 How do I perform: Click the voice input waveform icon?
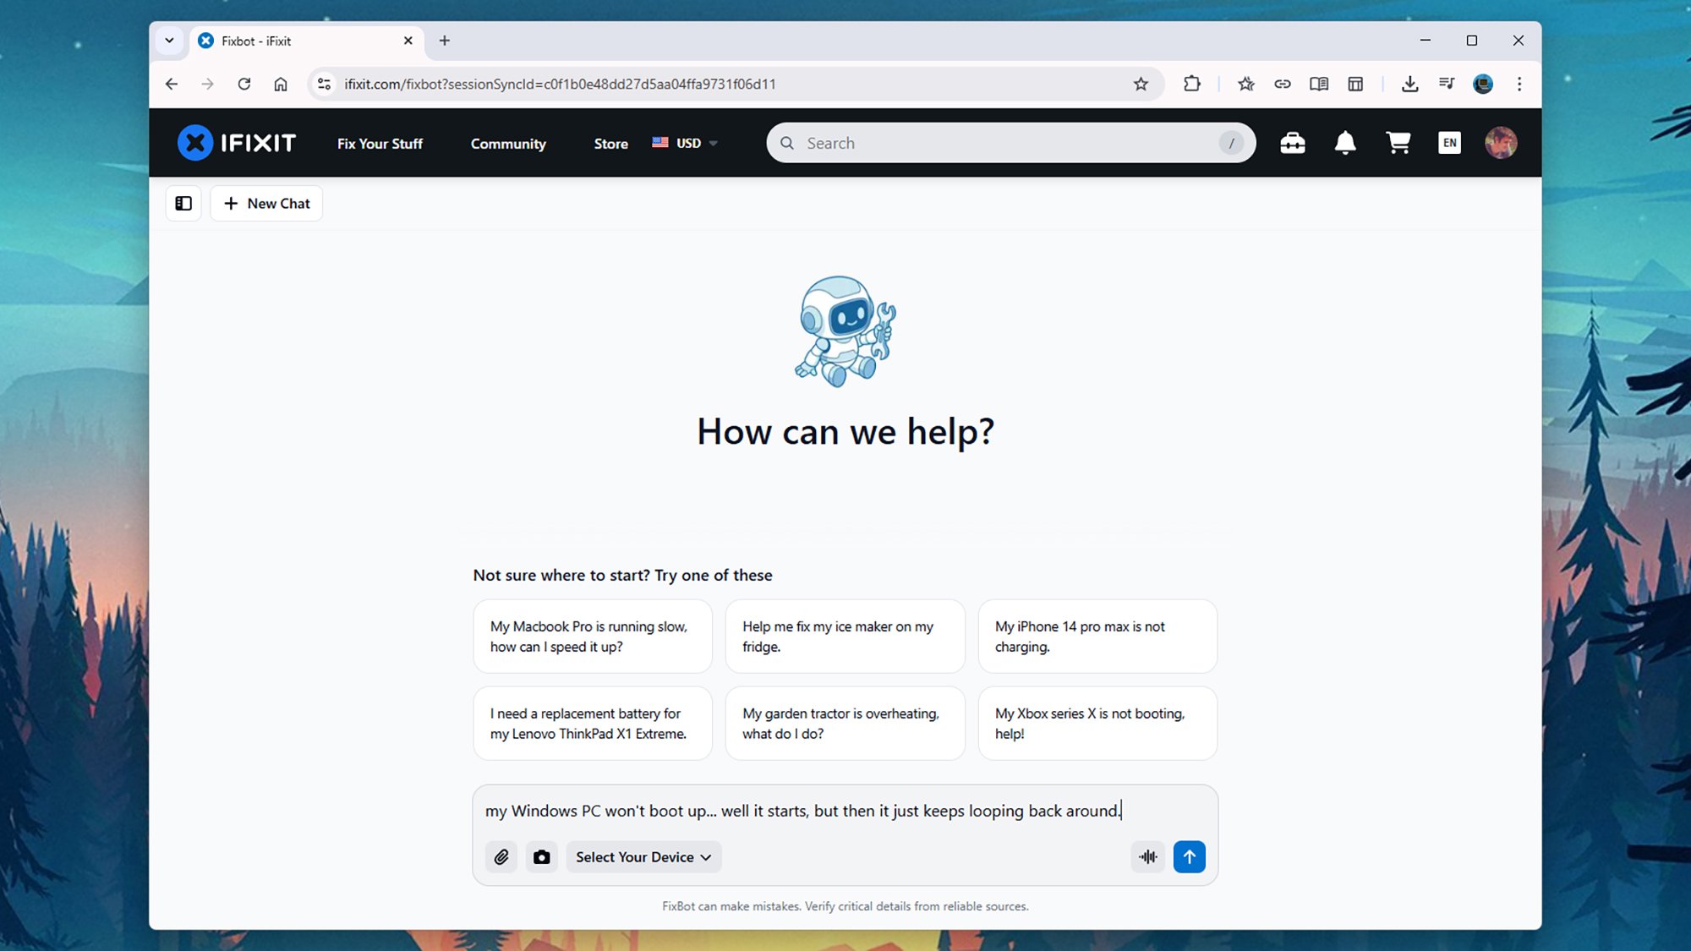pyautogui.click(x=1147, y=856)
